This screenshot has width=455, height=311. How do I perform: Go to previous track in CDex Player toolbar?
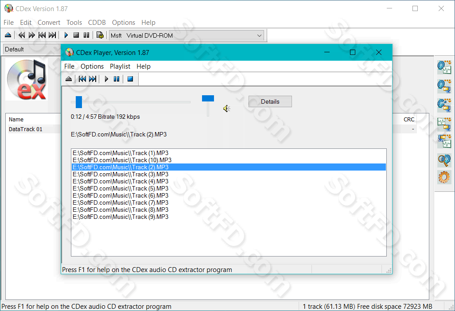coord(82,79)
